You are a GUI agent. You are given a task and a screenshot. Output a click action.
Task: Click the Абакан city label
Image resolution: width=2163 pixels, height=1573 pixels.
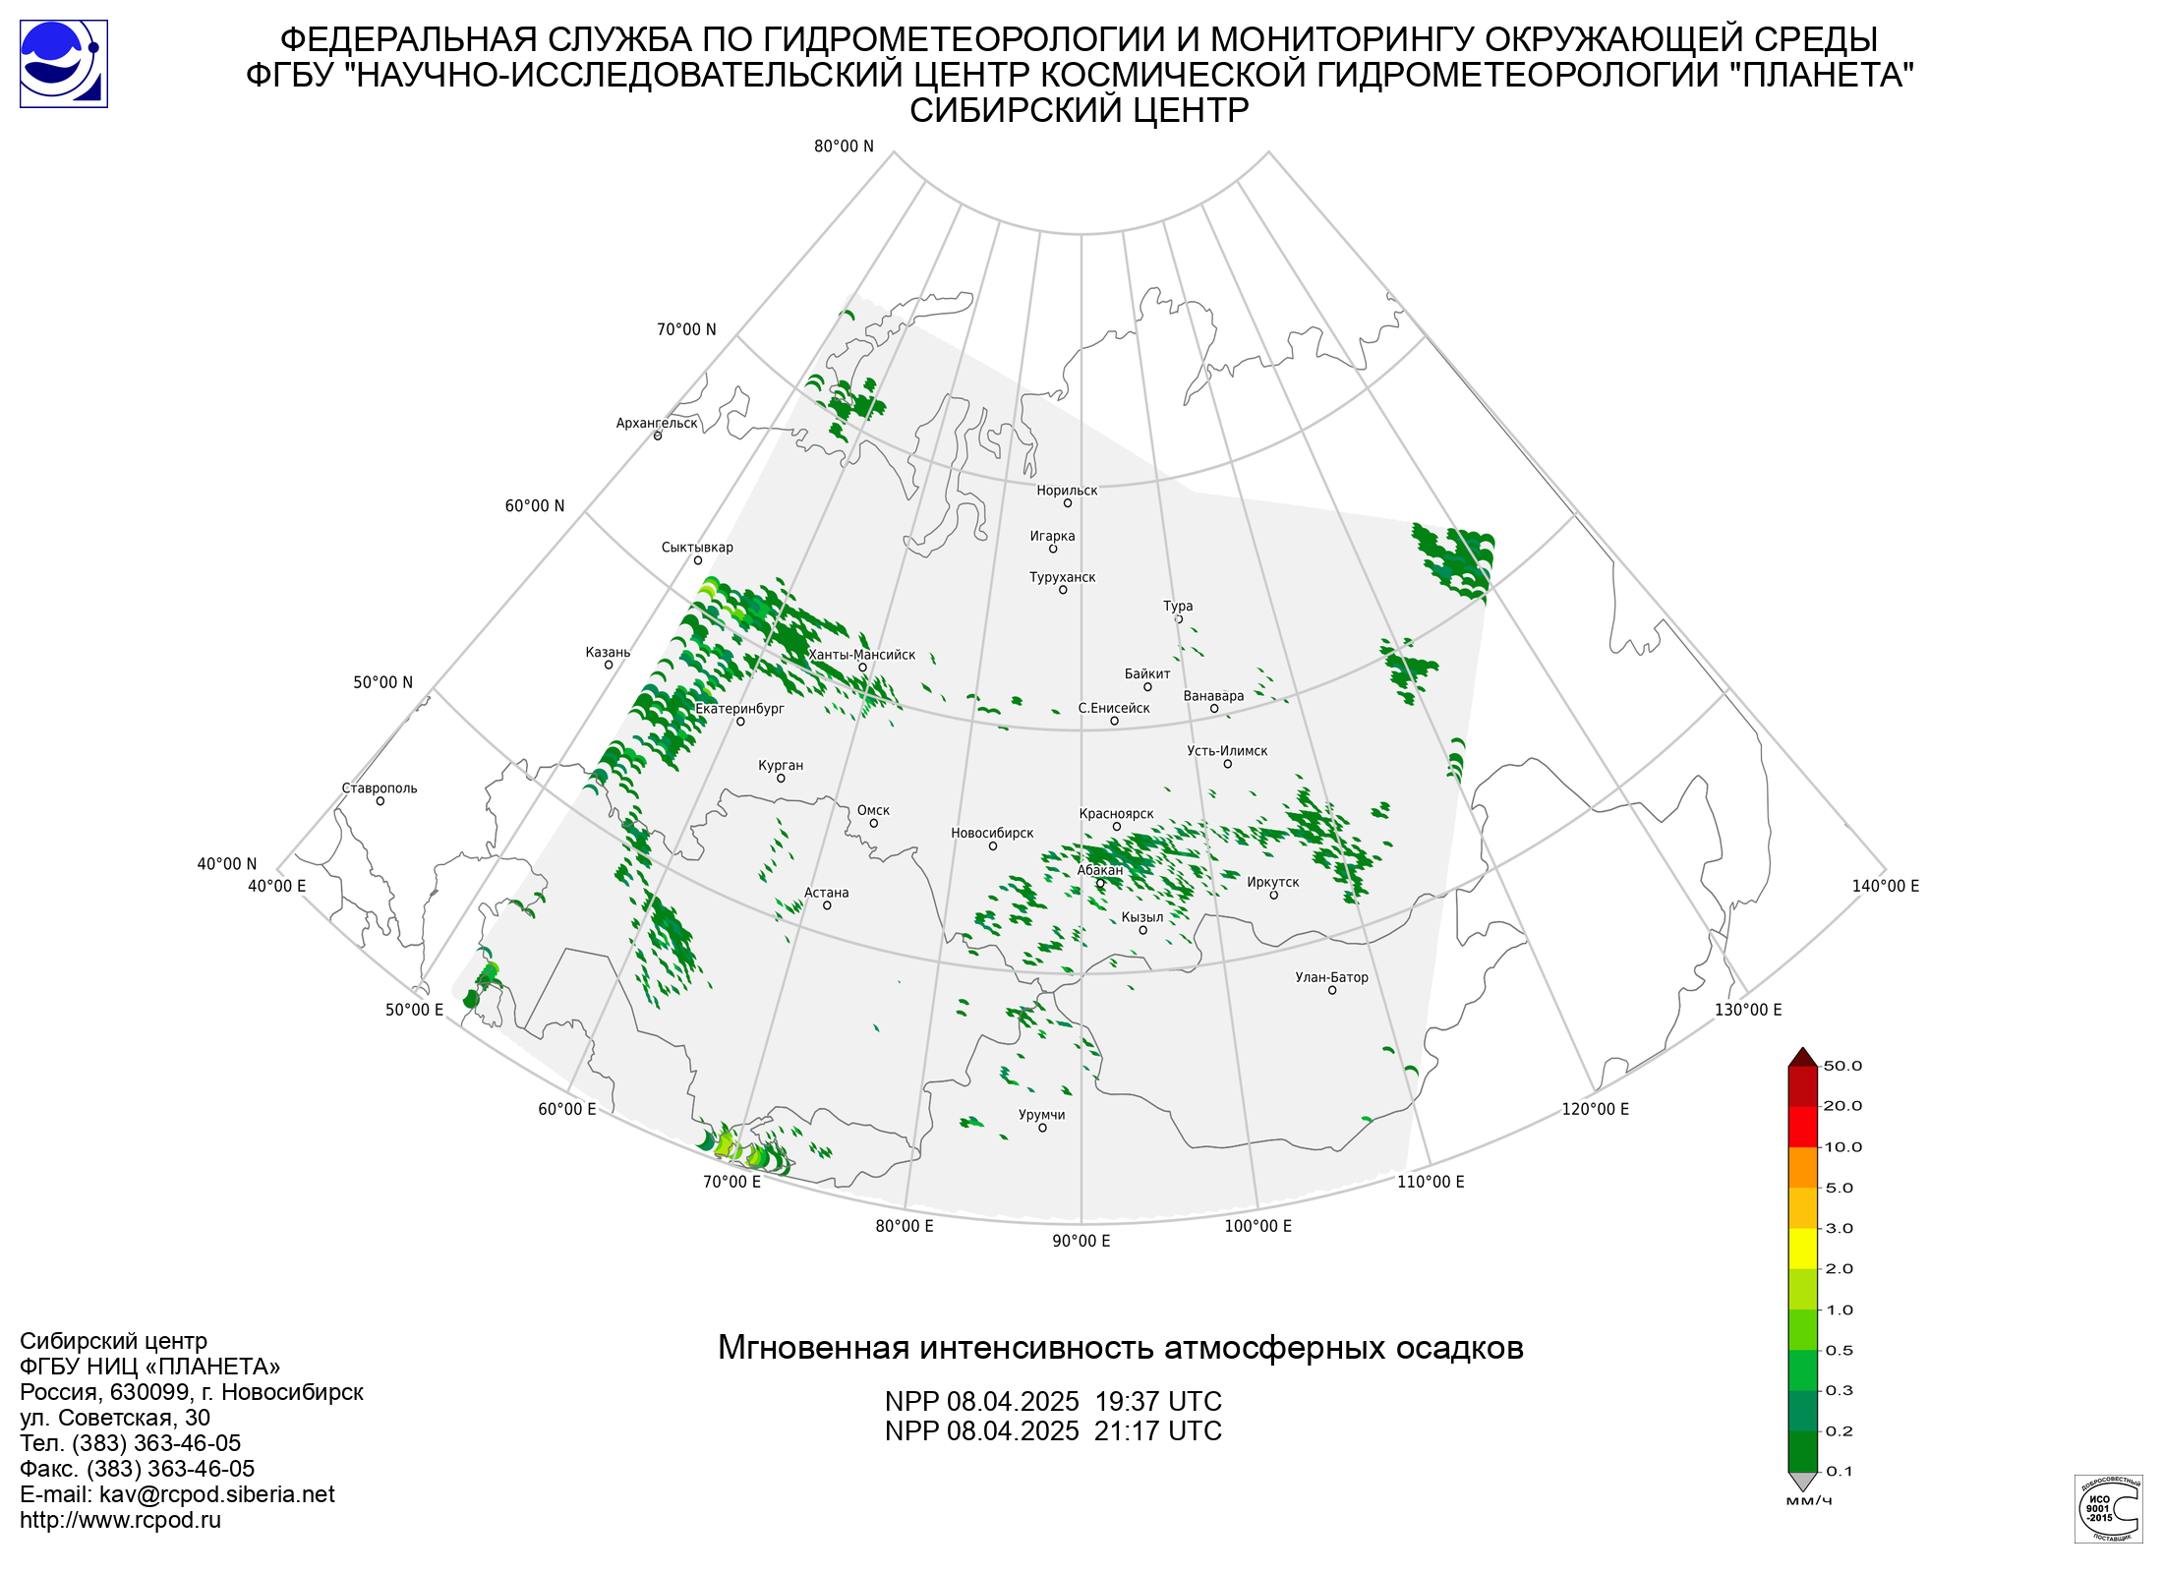point(1099,871)
